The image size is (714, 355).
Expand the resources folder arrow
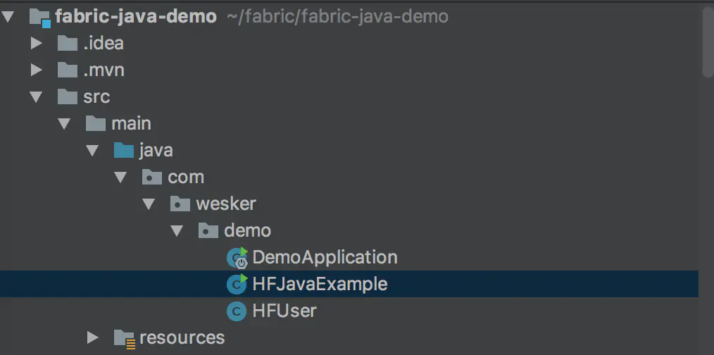tap(92, 337)
